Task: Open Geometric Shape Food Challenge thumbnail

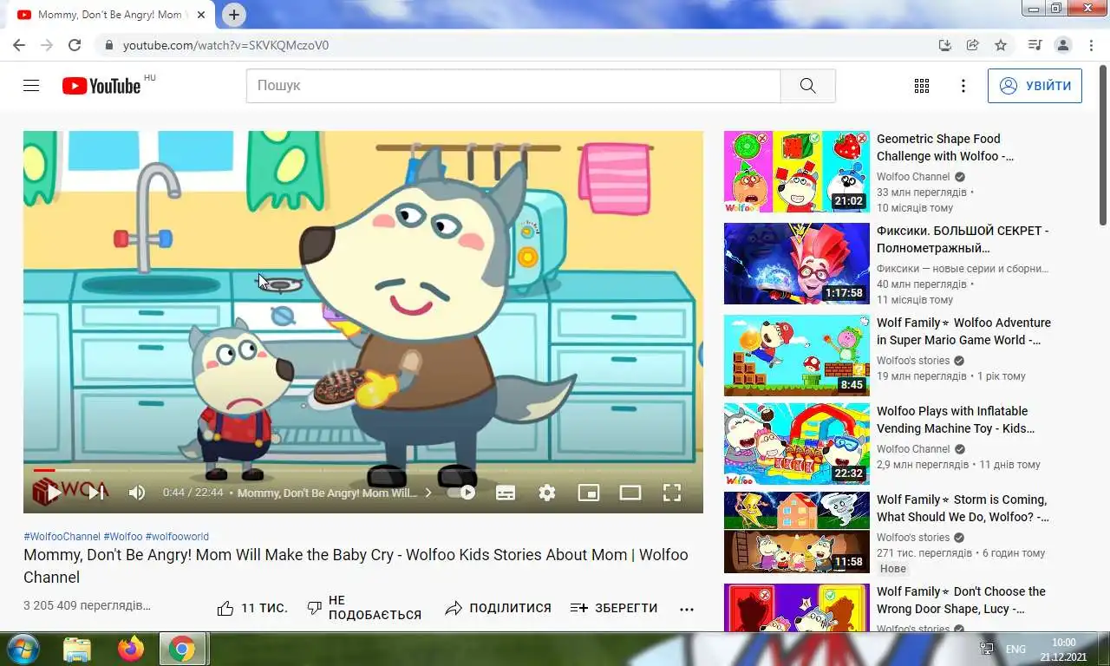Action: [797, 172]
